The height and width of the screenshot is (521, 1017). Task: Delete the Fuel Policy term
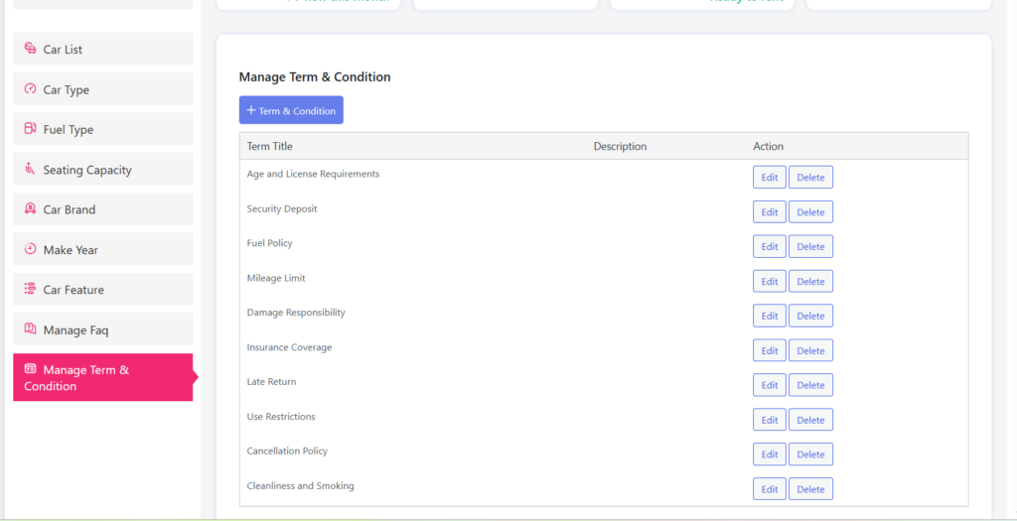810,246
